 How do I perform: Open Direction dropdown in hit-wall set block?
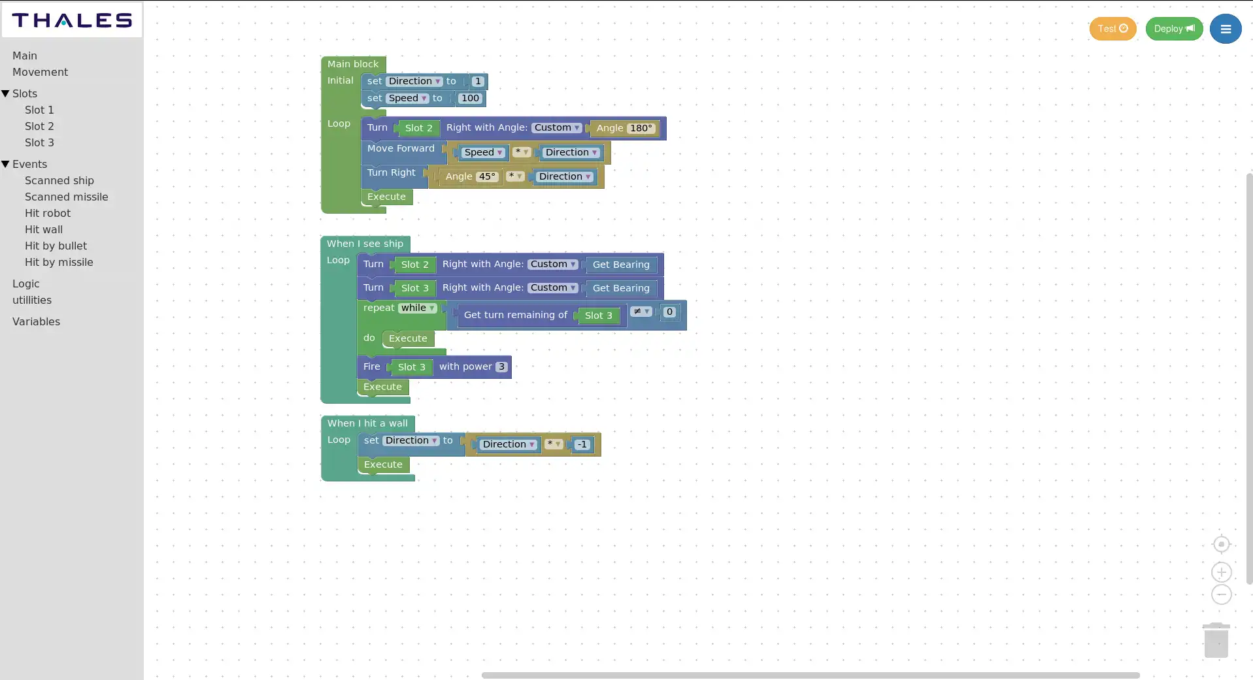[410, 440]
